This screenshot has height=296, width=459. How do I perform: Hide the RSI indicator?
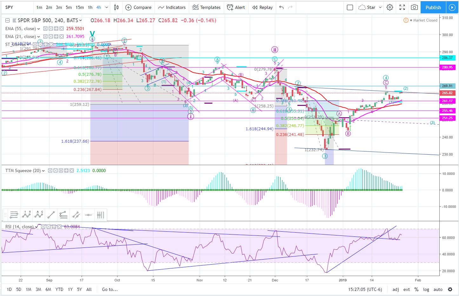(43, 227)
